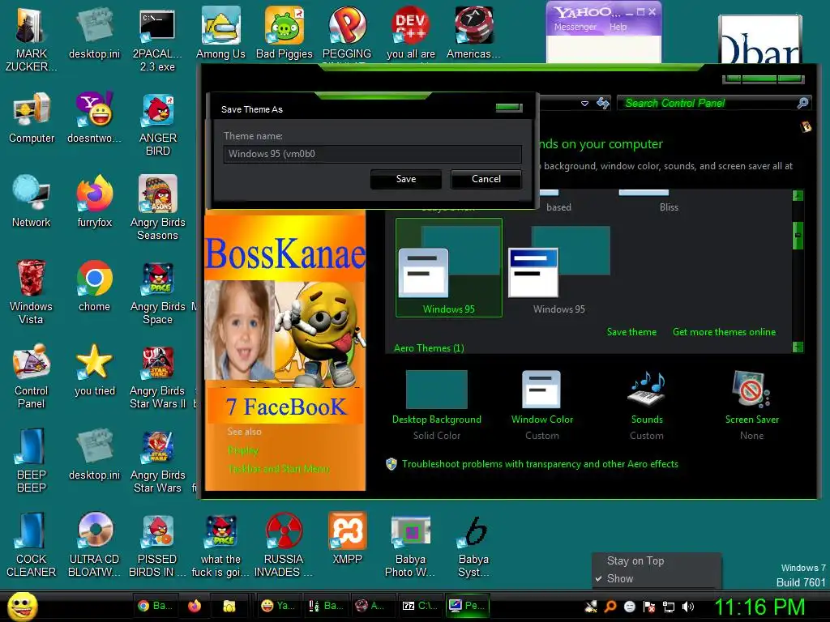
Task: Open Troubleshoot transparency and Aero effects link
Action: coord(540,464)
